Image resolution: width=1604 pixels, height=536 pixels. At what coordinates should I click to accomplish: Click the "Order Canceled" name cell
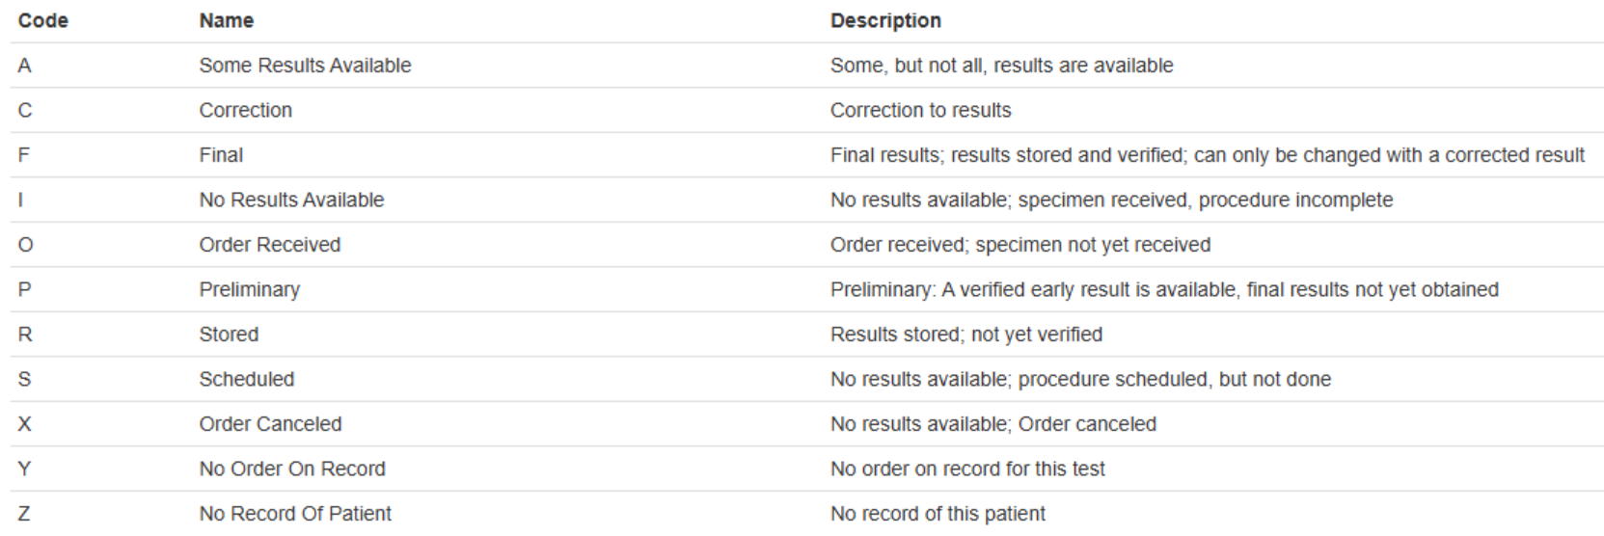coord(270,424)
